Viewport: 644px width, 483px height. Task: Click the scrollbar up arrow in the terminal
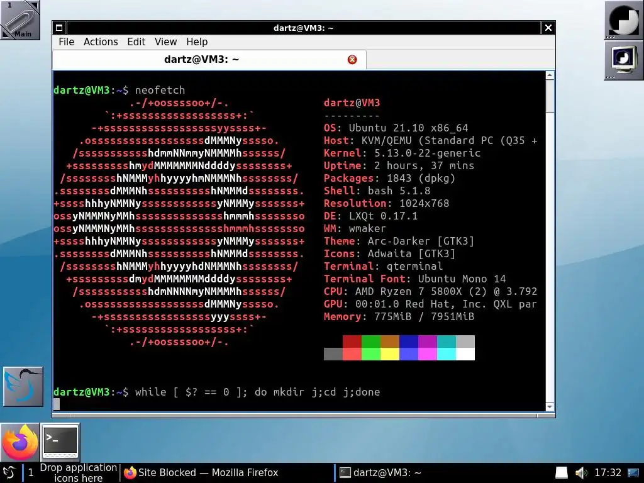pos(550,75)
